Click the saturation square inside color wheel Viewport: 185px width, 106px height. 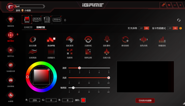coord(41,77)
